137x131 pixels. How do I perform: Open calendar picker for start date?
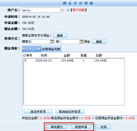click(x=52, y=42)
